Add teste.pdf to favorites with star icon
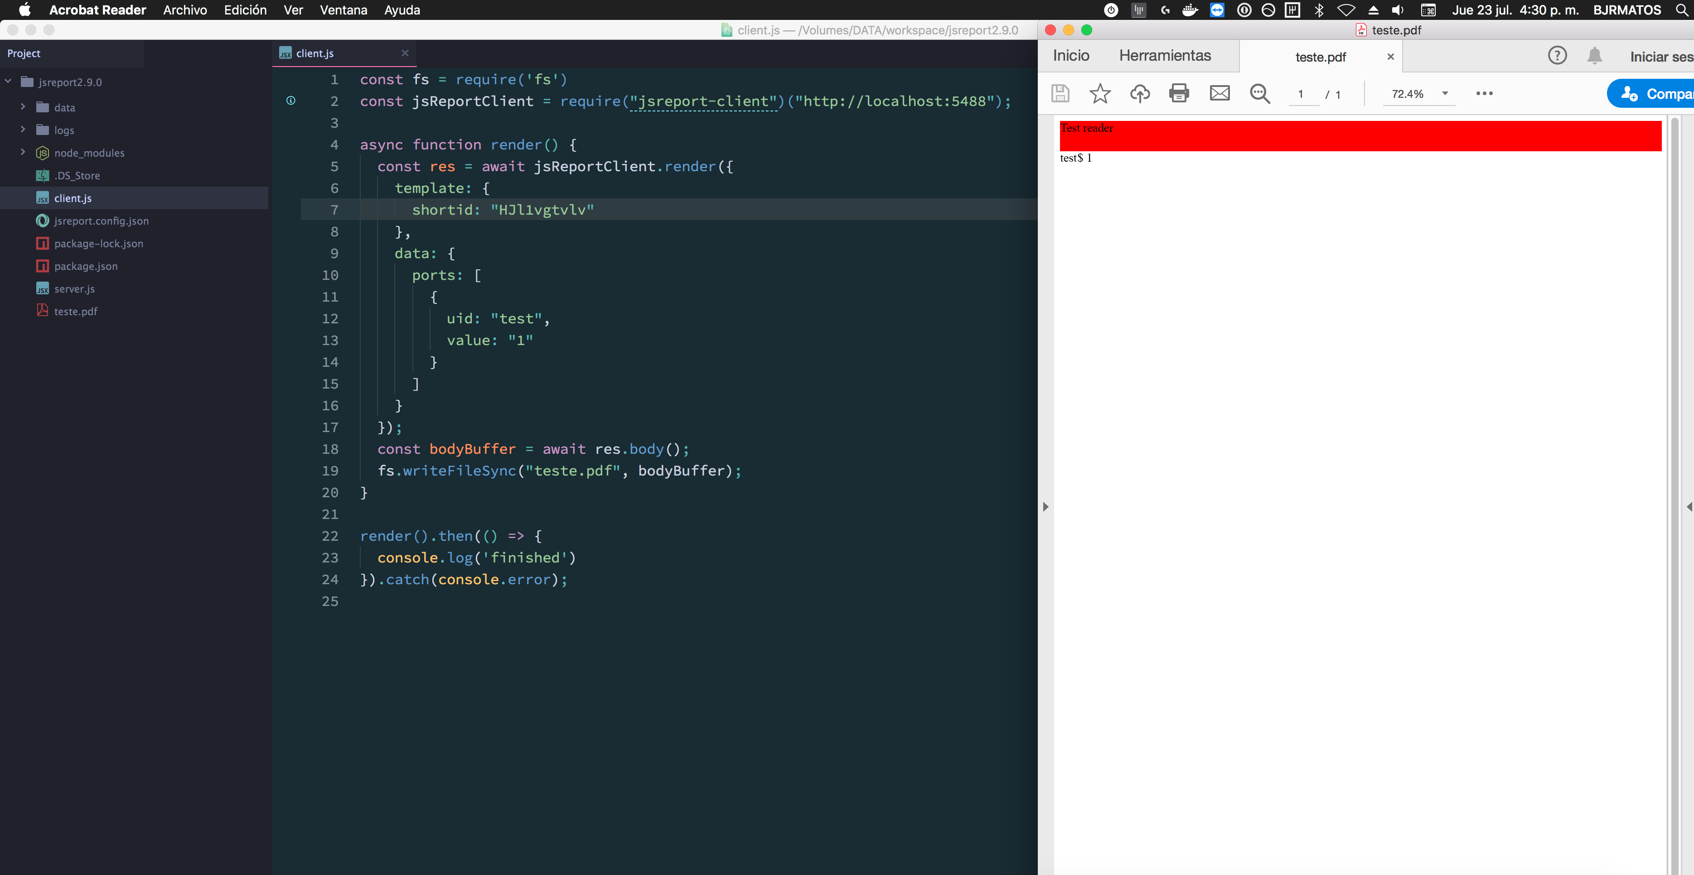This screenshot has height=875, width=1694. click(1100, 93)
